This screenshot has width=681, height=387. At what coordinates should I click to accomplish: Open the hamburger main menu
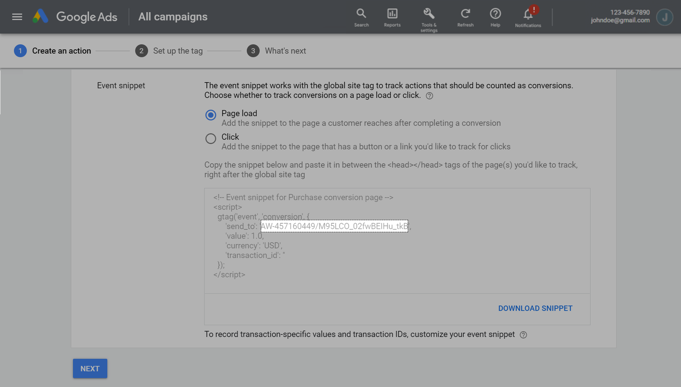tap(17, 17)
